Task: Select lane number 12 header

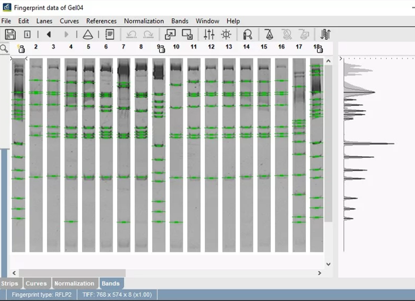Action: [x=211, y=47]
